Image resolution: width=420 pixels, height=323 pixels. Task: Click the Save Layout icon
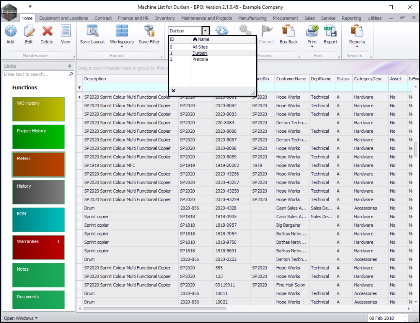coord(92,31)
